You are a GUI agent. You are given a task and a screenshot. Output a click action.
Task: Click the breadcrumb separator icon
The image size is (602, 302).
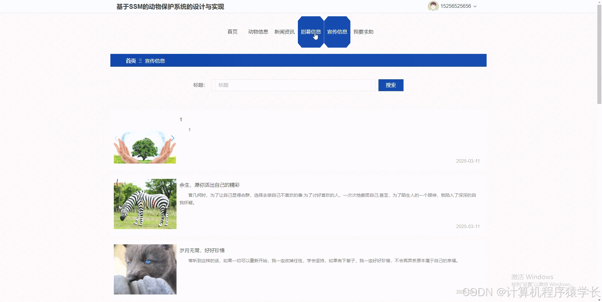pyautogui.click(x=140, y=60)
